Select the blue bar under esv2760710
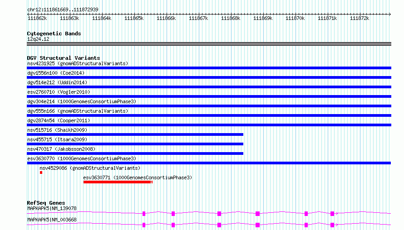Viewport: 404px width, 230px height. click(209, 96)
